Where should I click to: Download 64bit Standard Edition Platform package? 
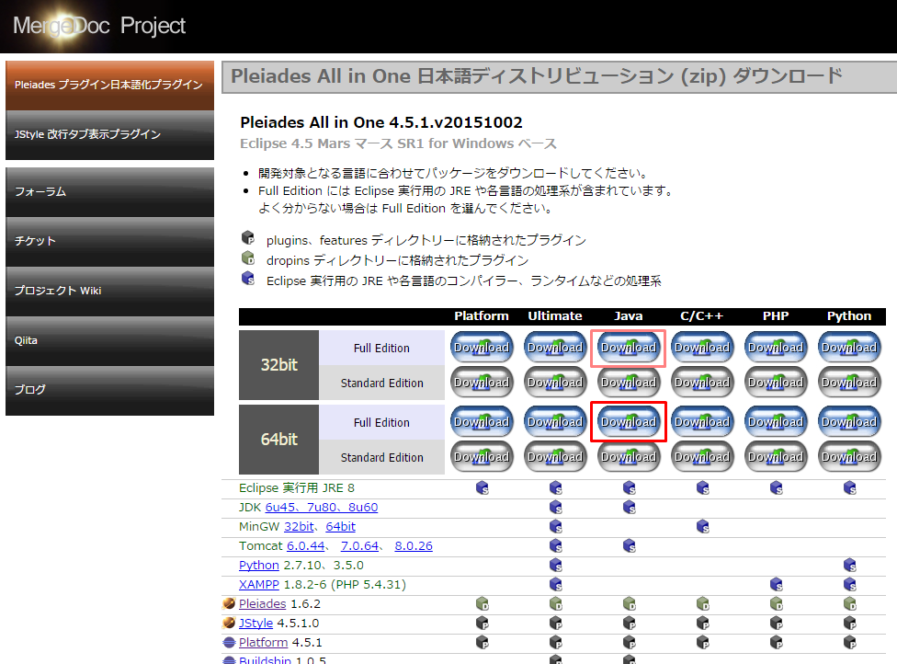tap(481, 457)
